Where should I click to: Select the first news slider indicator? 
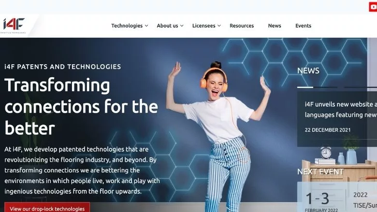(305, 87)
